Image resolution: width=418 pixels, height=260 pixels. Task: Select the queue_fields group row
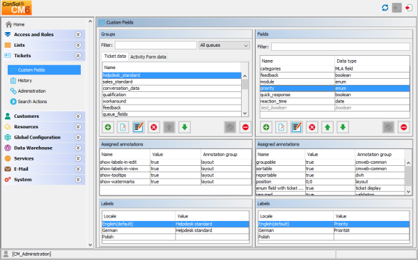coord(172,114)
